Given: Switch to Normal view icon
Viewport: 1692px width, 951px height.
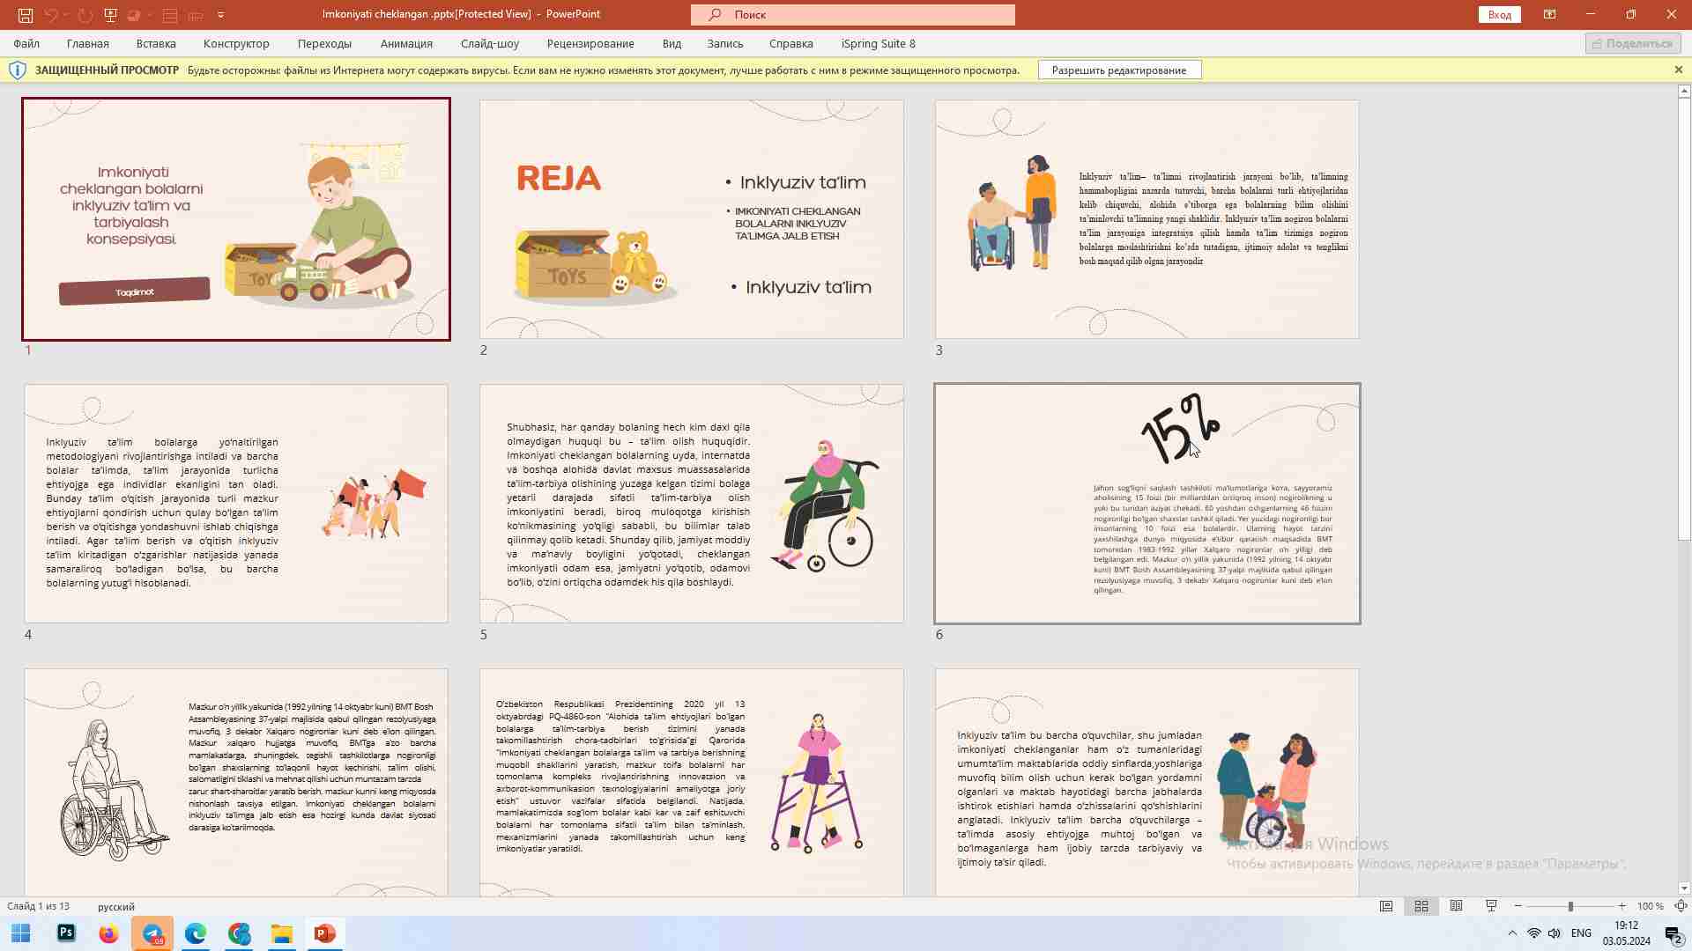Looking at the screenshot, I should click(1386, 906).
